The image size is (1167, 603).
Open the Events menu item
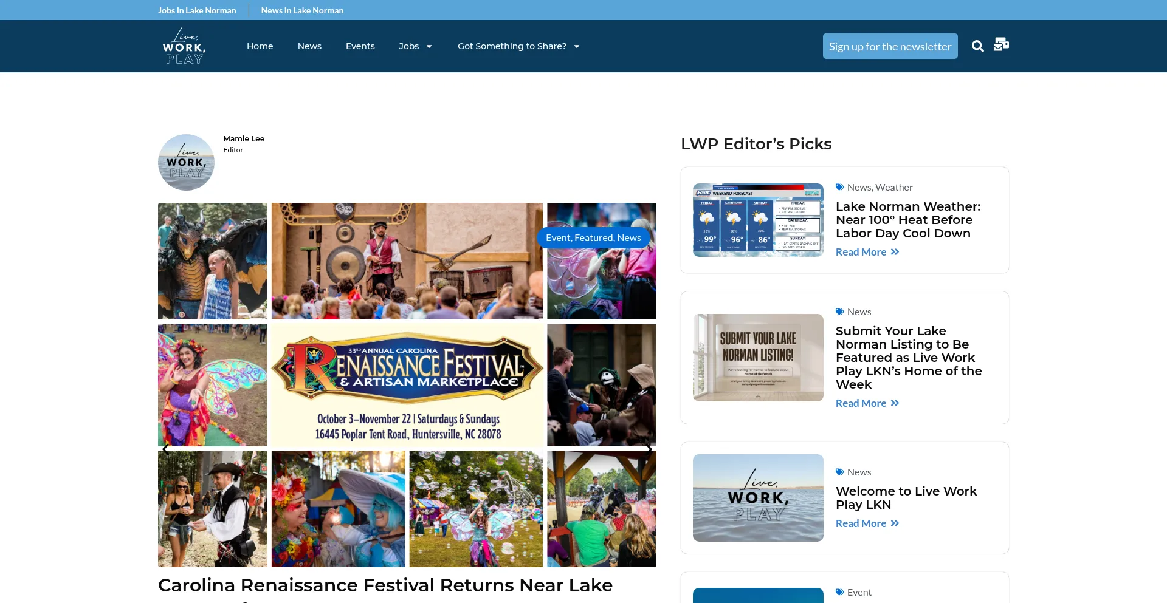[x=360, y=46]
